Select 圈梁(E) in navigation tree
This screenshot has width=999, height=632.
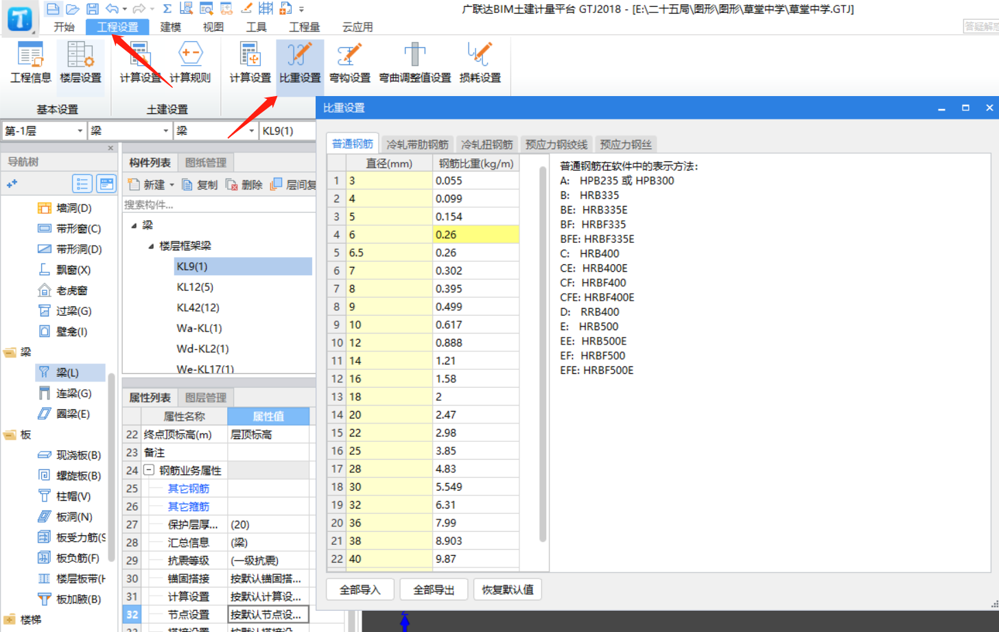[64, 414]
